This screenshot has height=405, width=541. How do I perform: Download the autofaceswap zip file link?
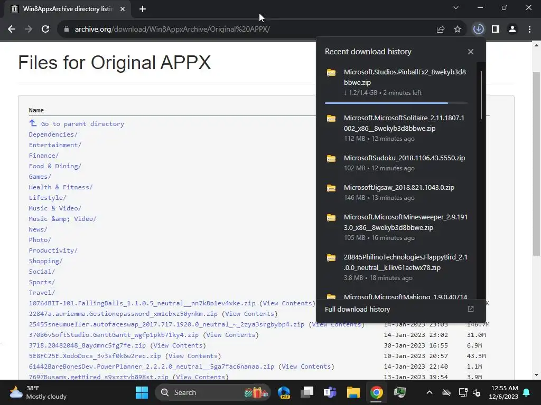point(166,324)
